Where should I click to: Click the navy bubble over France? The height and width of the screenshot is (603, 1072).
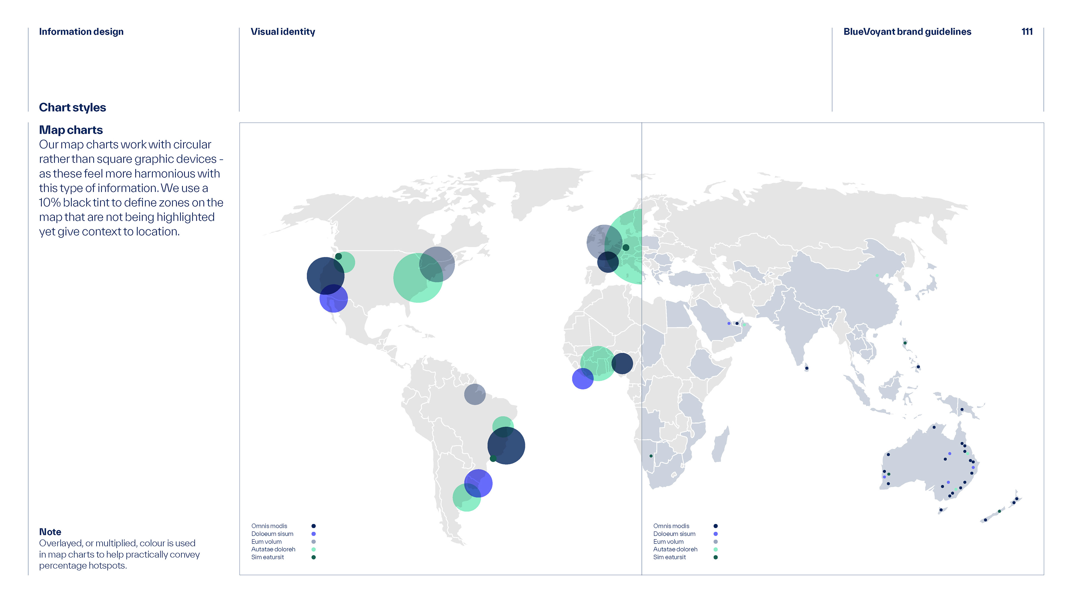pos(607,262)
